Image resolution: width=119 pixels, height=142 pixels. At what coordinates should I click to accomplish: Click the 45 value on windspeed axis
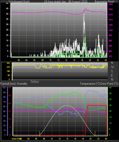click(x=7, y=9)
